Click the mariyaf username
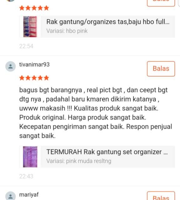The width and height of the screenshot is (180, 200). click(29, 195)
